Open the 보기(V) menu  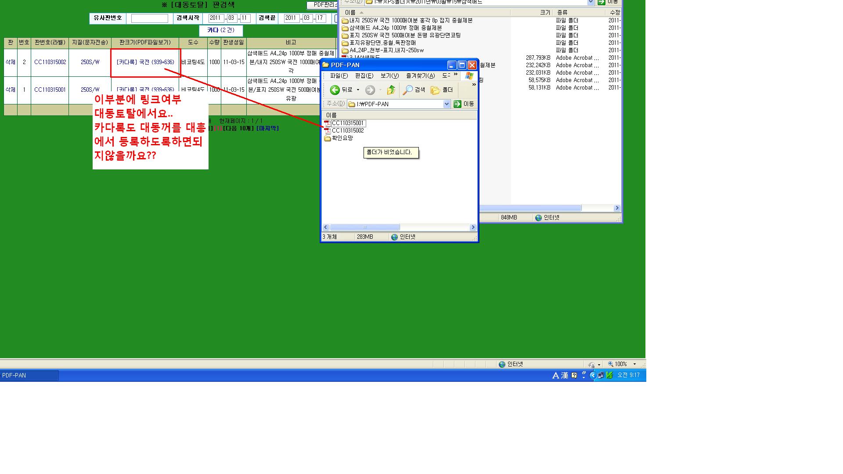(x=389, y=76)
